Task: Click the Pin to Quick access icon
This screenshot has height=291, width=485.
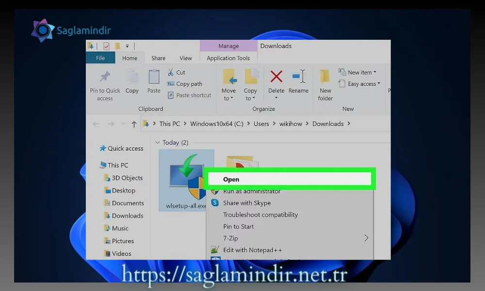Action: pyautogui.click(x=105, y=76)
